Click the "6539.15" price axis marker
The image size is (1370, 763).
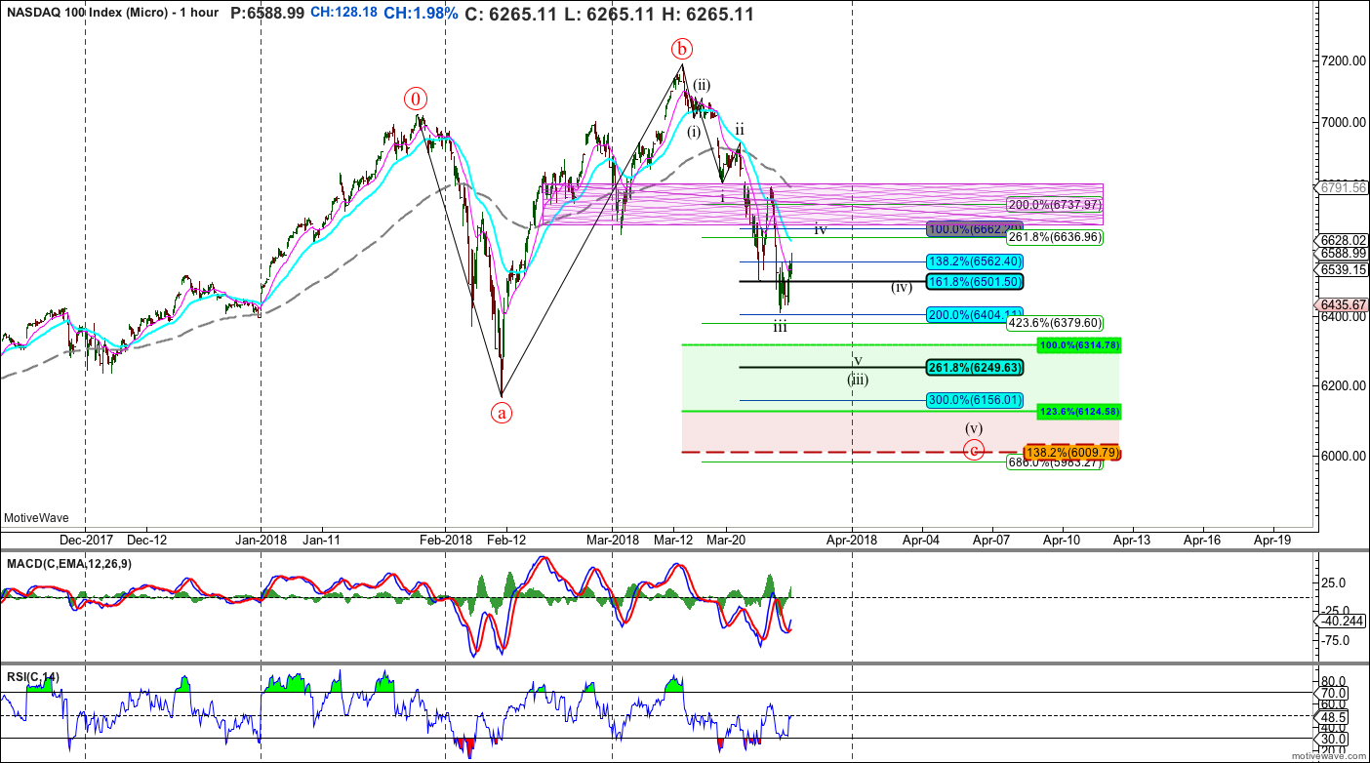click(x=1343, y=268)
